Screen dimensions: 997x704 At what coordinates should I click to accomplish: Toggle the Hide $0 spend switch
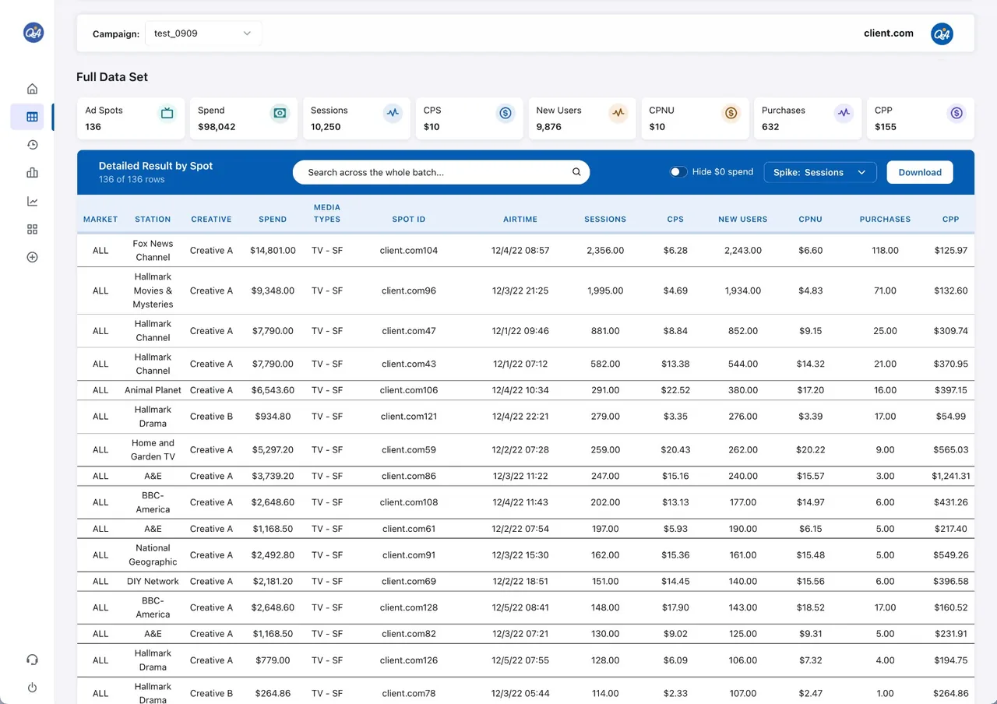point(678,172)
